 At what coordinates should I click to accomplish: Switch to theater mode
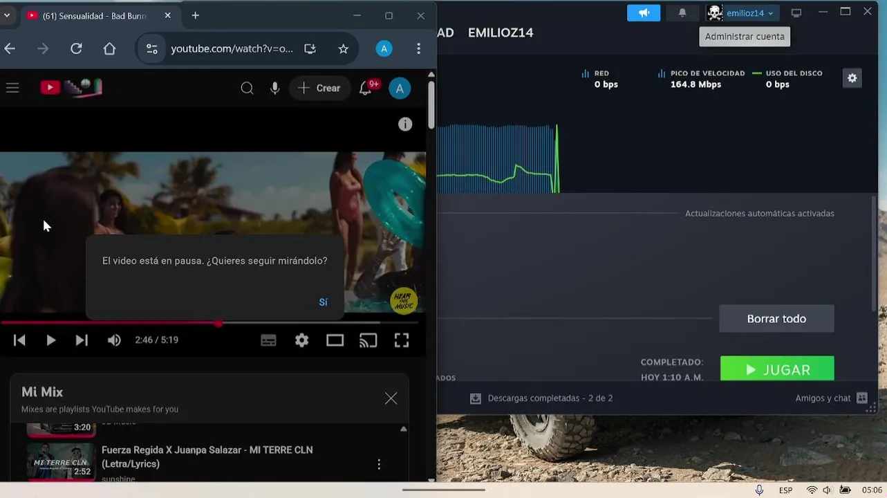coord(335,340)
